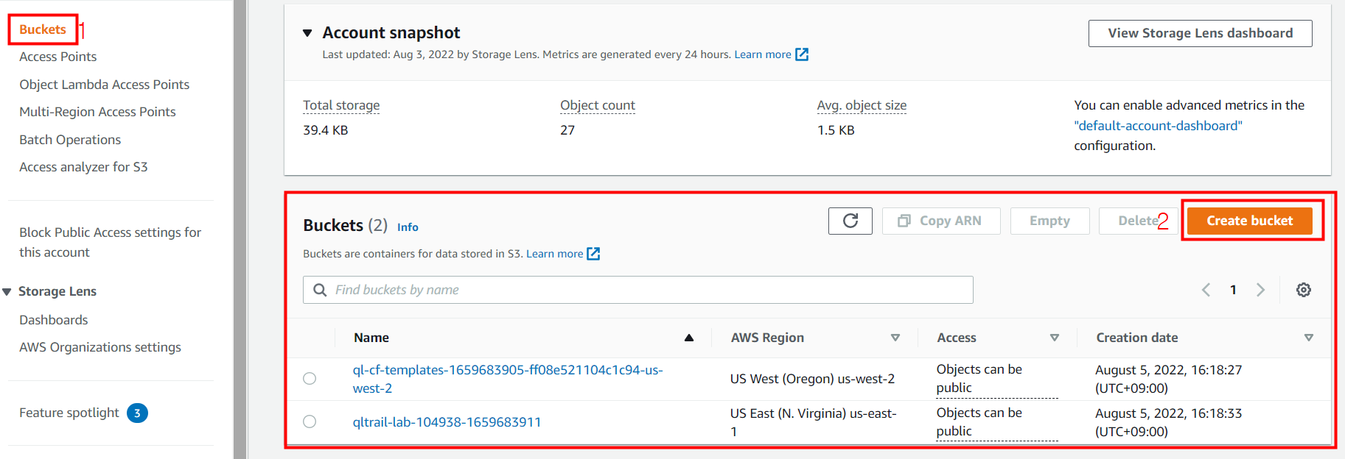This screenshot has width=1345, height=459.
Task: Open AWS Organizations settings
Action: point(100,347)
